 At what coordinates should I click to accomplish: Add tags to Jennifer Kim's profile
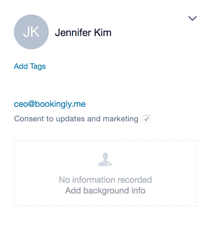pyautogui.click(x=30, y=67)
